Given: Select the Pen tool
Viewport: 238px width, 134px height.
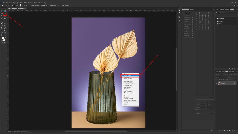Looking at the screenshot, I should point(5,28).
